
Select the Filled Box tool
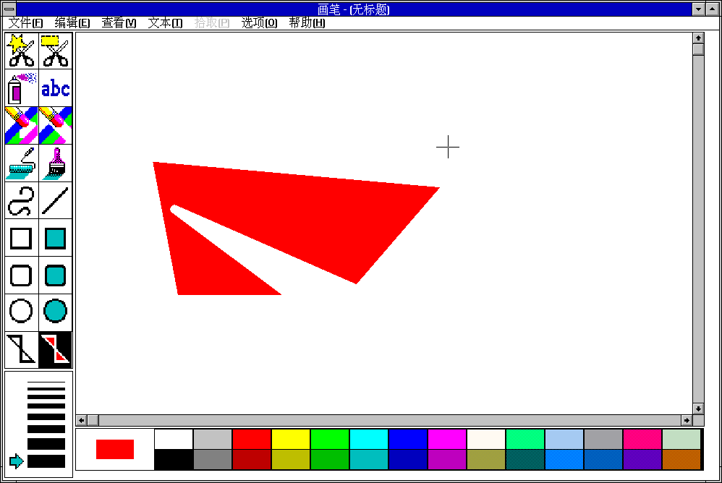(x=56, y=238)
